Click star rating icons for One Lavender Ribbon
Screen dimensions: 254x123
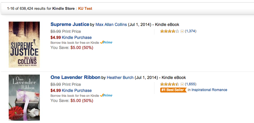point(170,84)
